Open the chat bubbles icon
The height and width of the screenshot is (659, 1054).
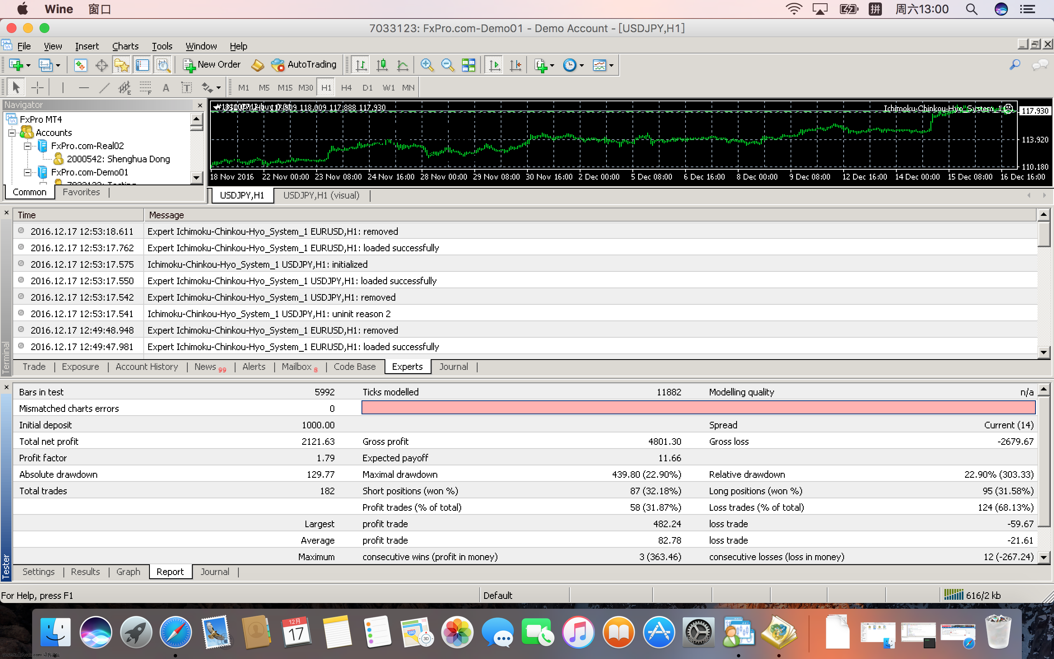pos(1040,65)
